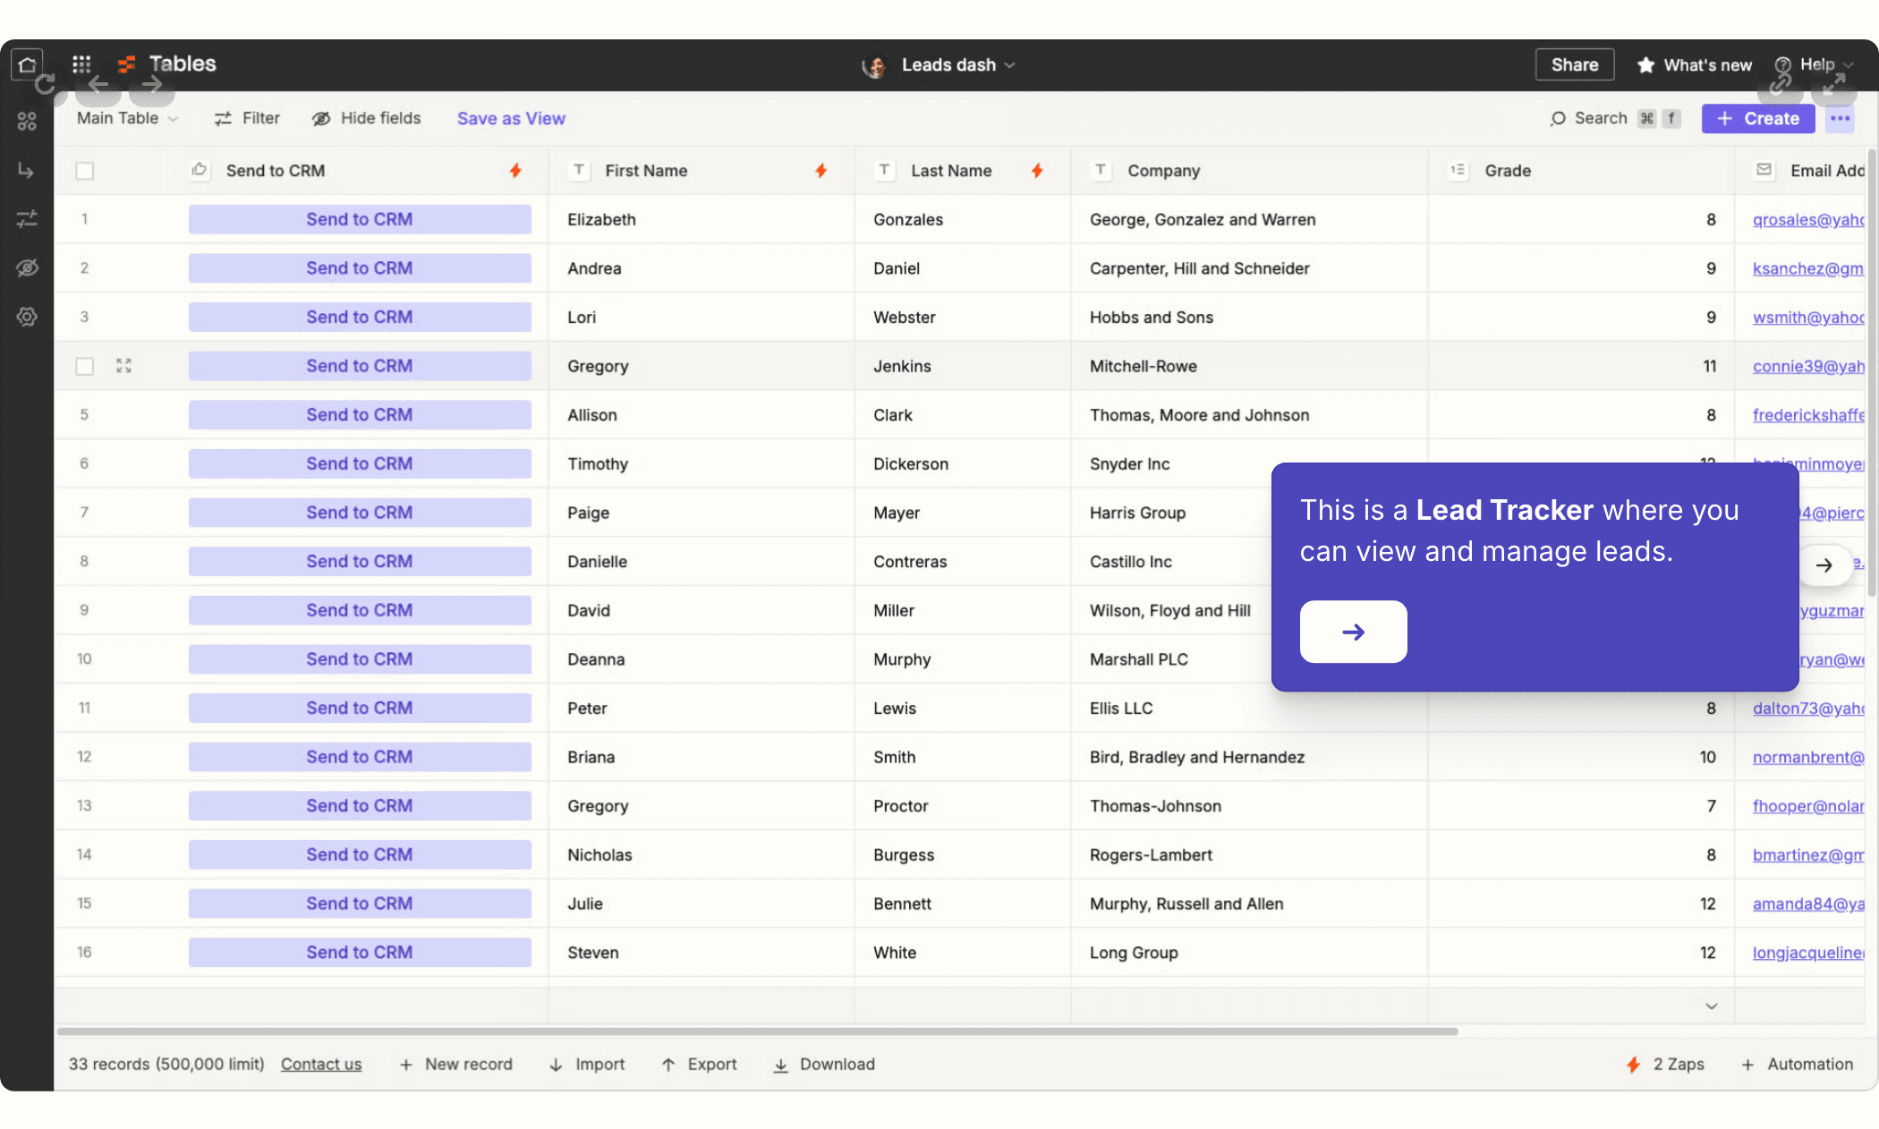Viewport: 1879px width, 1129px height.
Task: Click the Zap bolt on First Name column
Action: 820,170
